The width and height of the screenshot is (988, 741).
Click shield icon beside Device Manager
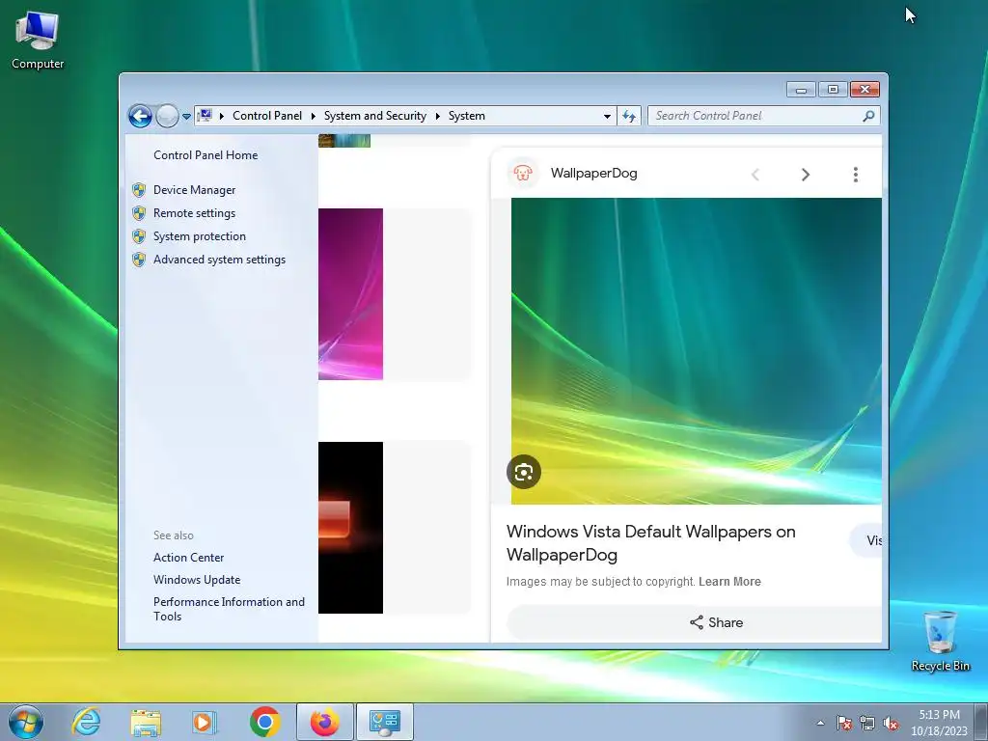click(x=139, y=190)
